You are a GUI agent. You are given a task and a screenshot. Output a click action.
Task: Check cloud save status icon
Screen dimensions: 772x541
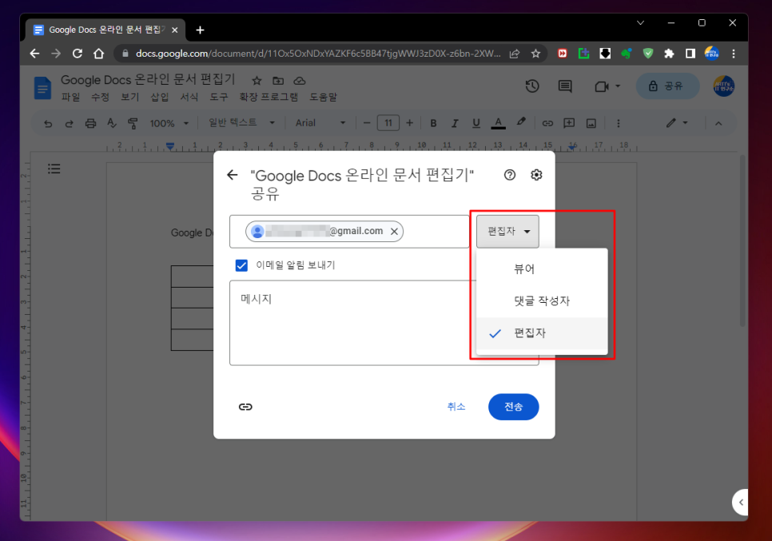pyautogui.click(x=300, y=81)
